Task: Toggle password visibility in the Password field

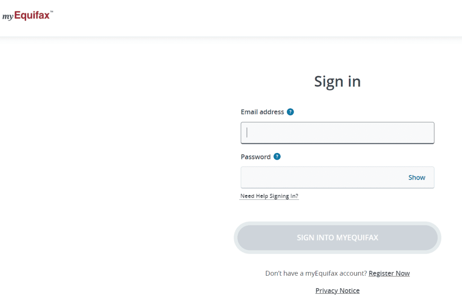Action: click(x=416, y=177)
